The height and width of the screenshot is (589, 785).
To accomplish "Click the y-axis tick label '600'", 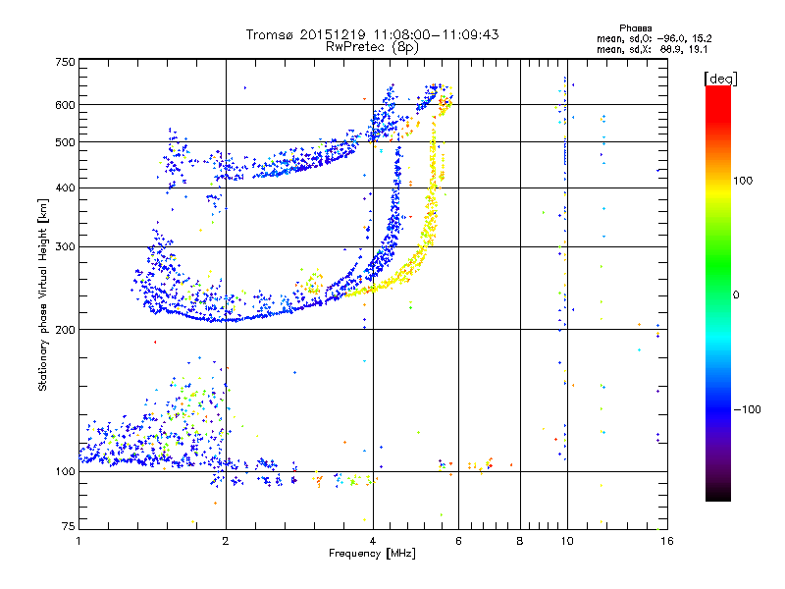I will (x=65, y=105).
